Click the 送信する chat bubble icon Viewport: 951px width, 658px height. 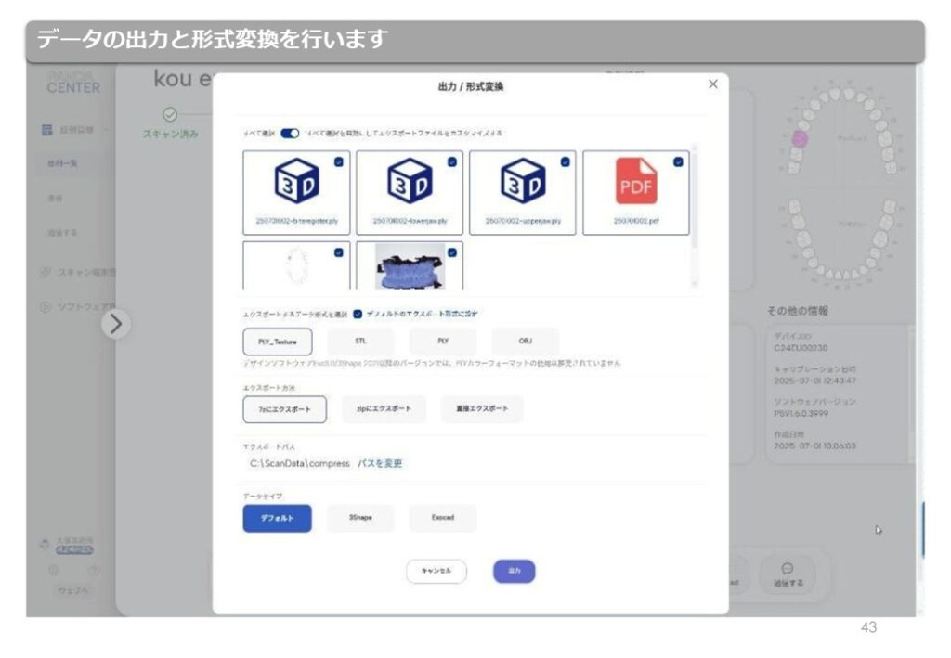[x=786, y=568]
